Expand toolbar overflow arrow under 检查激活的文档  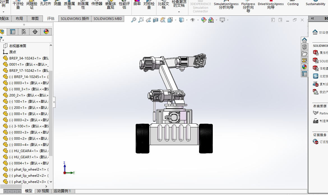pyautogui.click(x=179, y=12)
